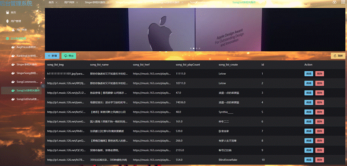Click 新增 to add a record
347x166 pixels.
pos(52,56)
